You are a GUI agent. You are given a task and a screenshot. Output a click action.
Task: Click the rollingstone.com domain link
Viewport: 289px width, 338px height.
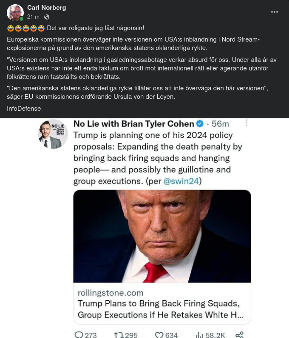110,293
